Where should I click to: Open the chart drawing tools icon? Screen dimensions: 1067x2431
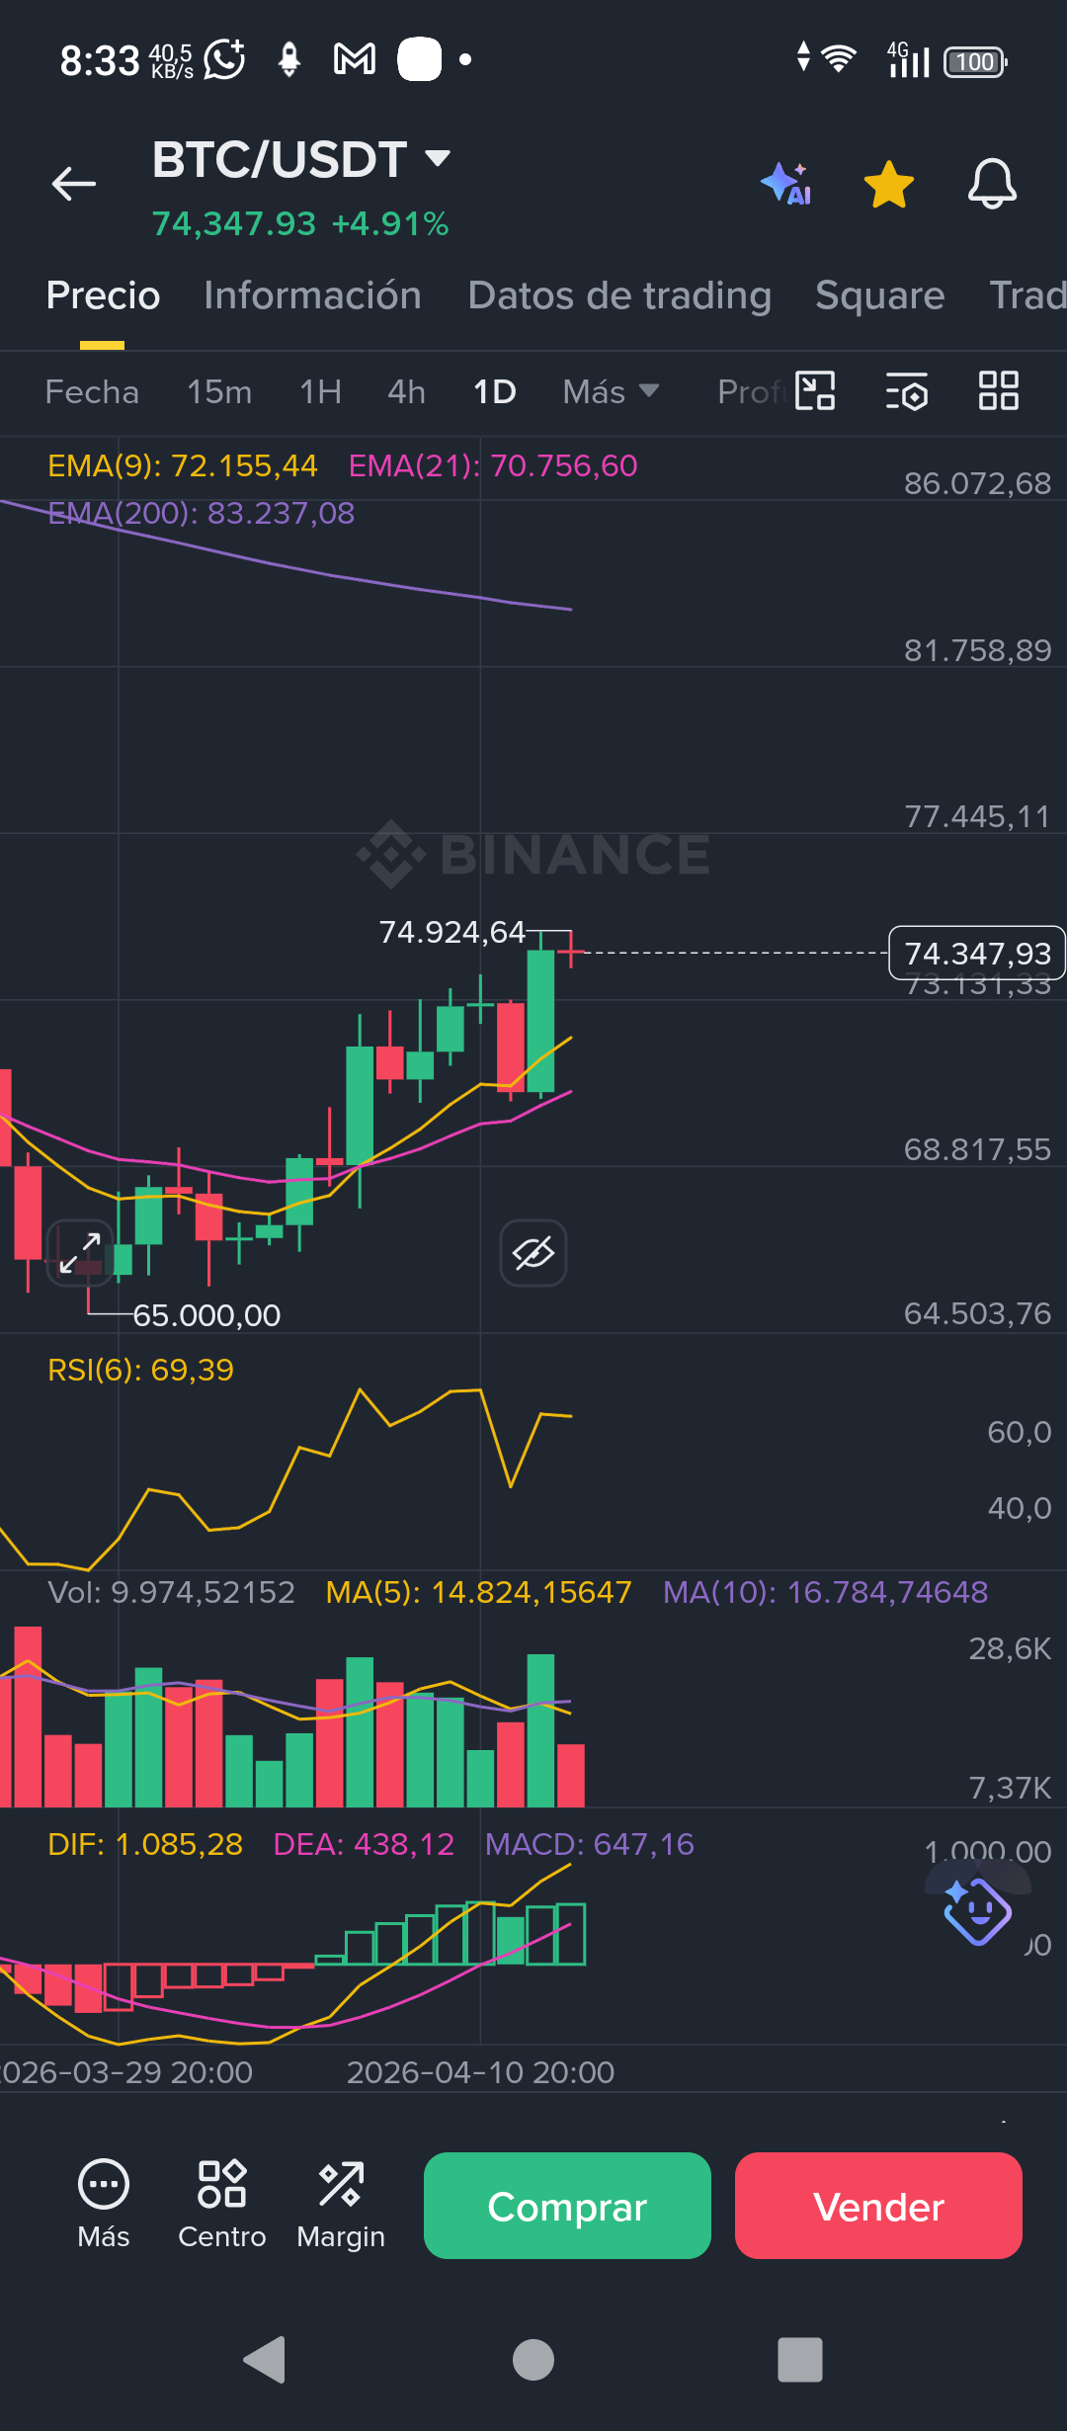click(x=815, y=390)
